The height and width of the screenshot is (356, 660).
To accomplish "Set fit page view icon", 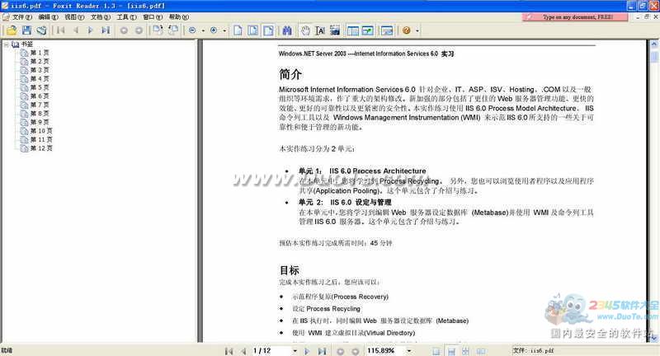I will pos(253,30).
